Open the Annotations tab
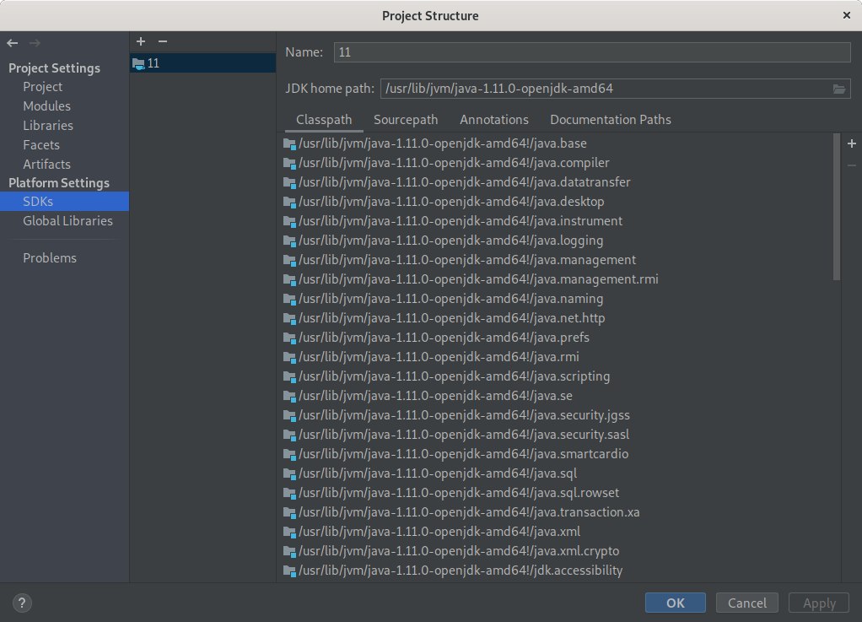Image resolution: width=862 pixels, height=622 pixels. (x=494, y=120)
